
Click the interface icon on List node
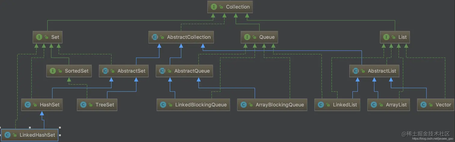click(386, 37)
